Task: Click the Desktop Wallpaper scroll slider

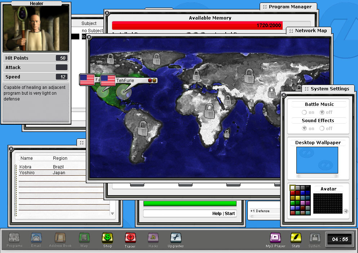Action: click(317, 176)
